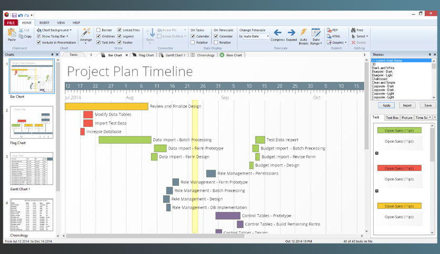Open the Chart Background dropdown
The image size is (440, 254).
tap(71, 30)
